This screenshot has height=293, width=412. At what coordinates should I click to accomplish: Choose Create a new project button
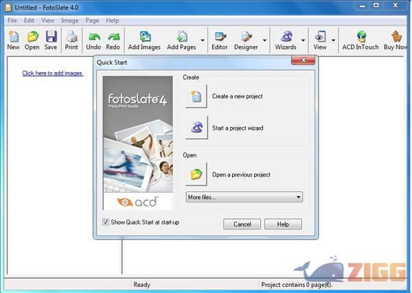click(x=196, y=97)
